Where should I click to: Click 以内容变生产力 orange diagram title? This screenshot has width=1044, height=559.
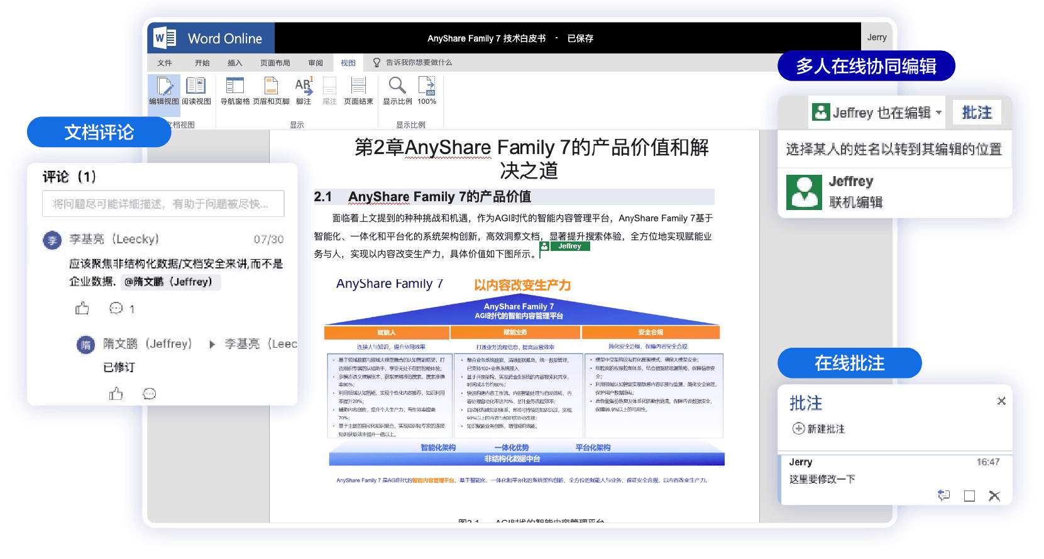pyautogui.click(x=522, y=285)
